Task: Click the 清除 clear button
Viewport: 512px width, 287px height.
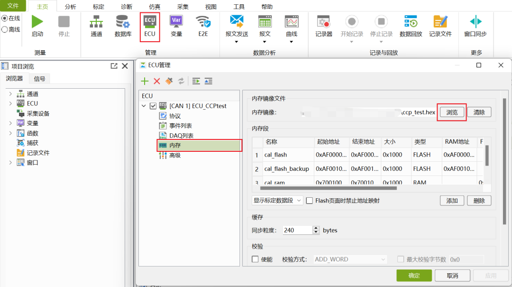Action: pos(479,112)
